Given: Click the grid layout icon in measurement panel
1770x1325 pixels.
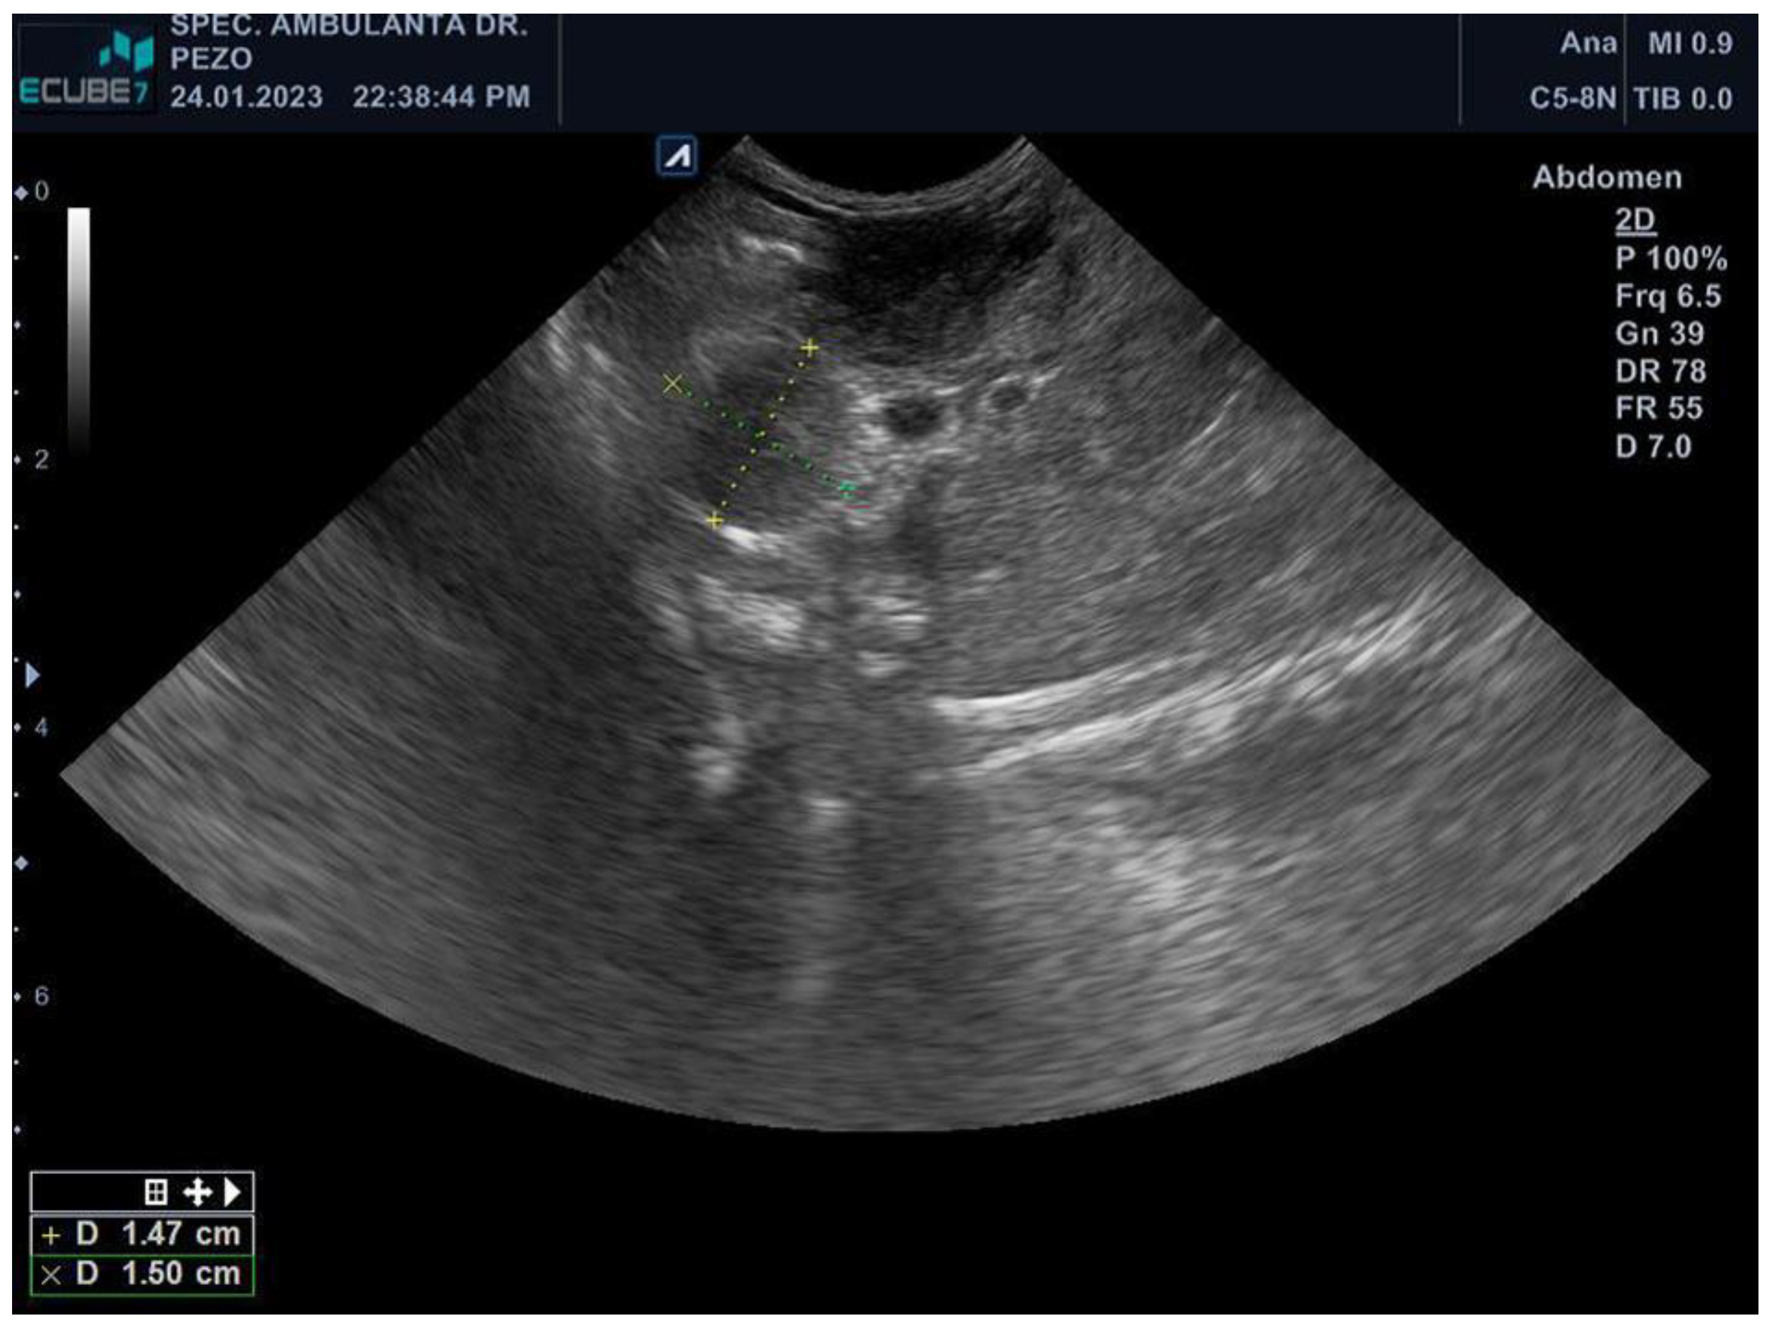Looking at the screenshot, I should (x=156, y=1192).
